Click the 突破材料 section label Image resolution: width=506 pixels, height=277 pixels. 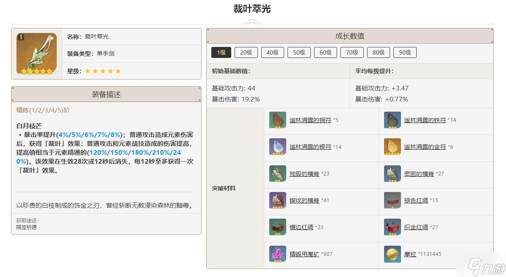(x=224, y=188)
